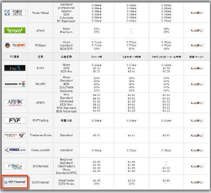The image size is (211, 193).
Task: Click the Tradeview Forex logo
Action: (x=15, y=135)
